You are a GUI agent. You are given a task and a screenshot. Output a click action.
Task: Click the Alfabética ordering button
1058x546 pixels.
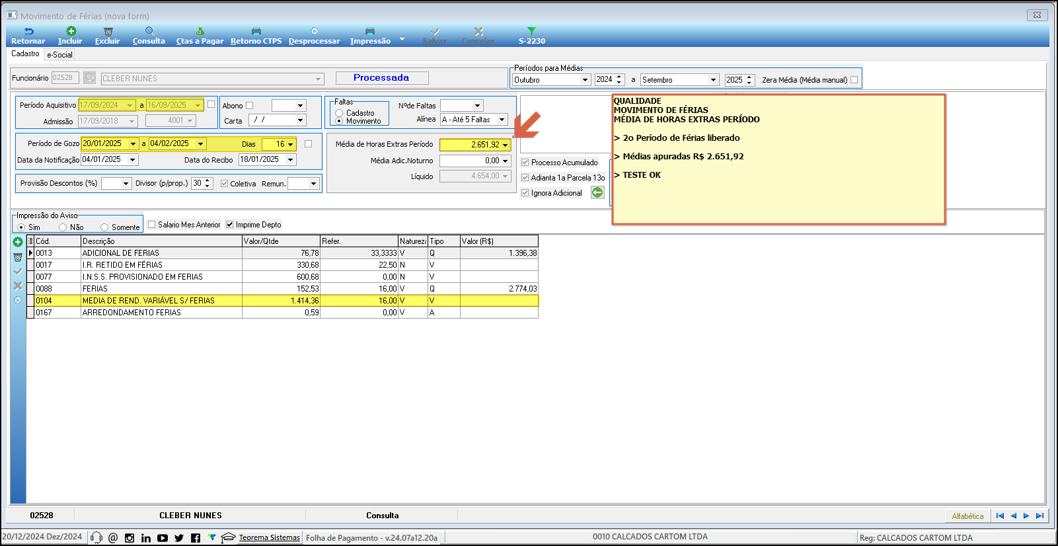(967, 516)
